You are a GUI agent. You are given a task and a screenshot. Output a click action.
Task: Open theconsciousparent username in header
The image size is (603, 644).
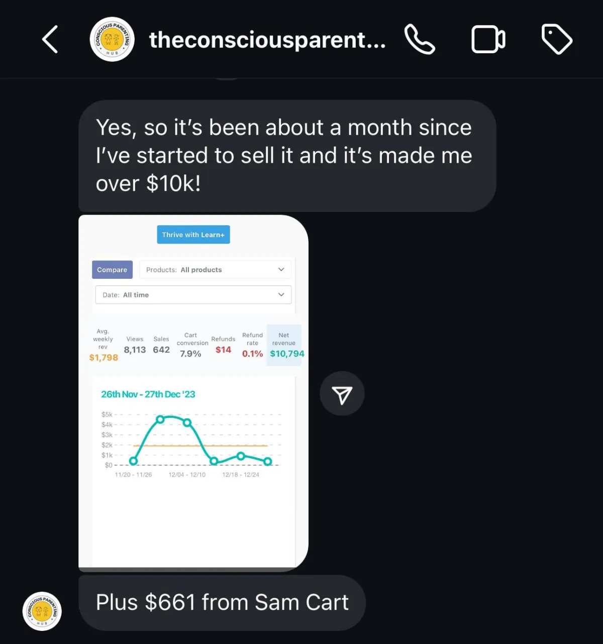pos(267,40)
